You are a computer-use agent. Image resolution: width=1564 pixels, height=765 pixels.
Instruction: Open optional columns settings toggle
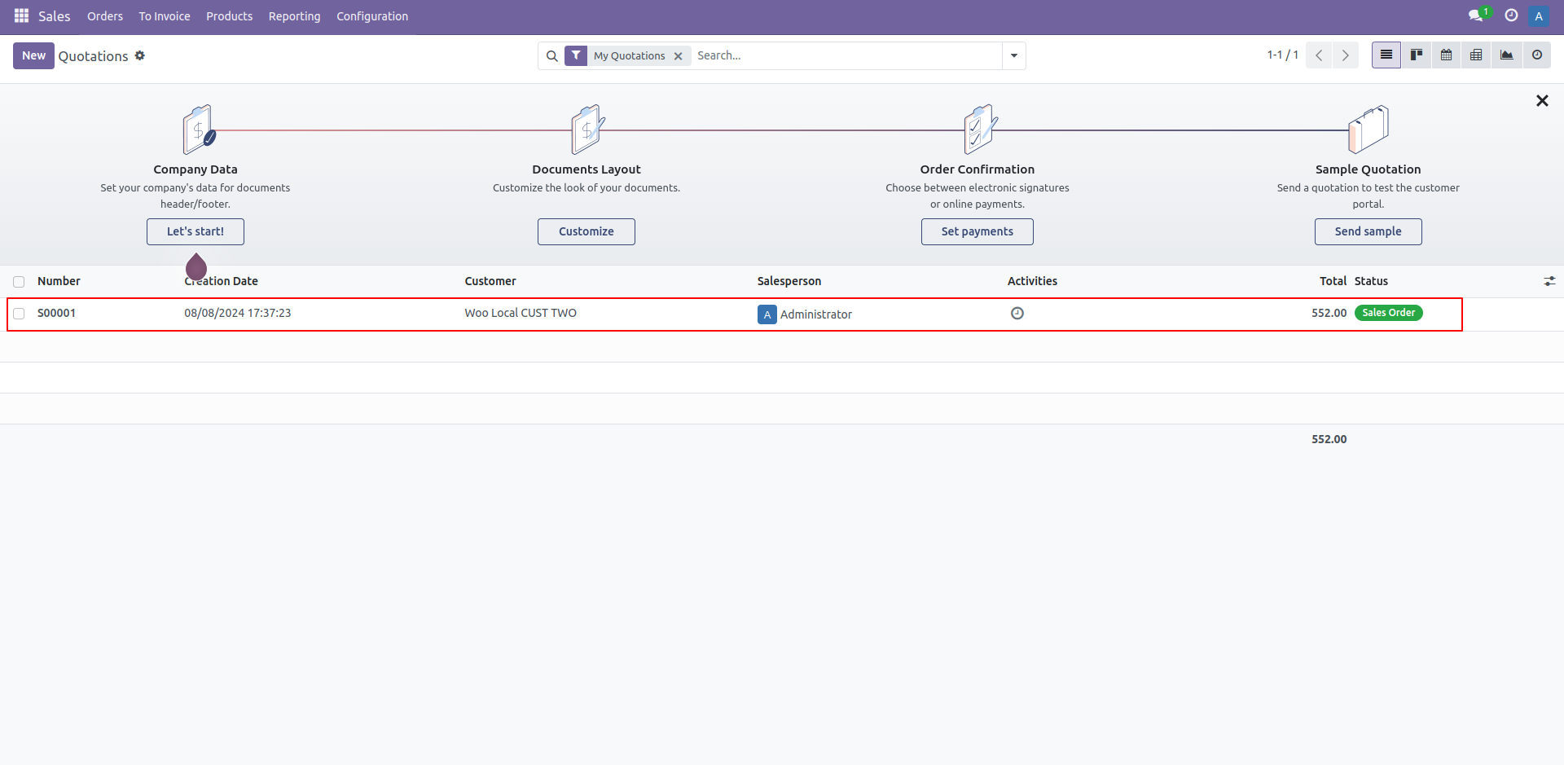1549,281
